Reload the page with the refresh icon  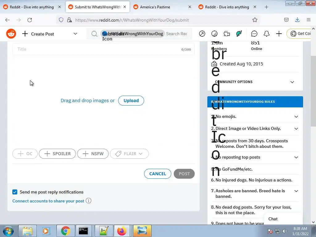(30, 20)
